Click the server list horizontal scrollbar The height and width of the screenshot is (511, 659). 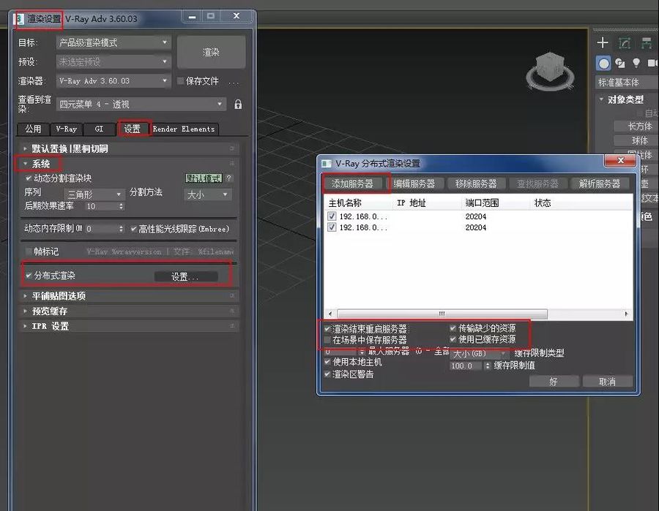click(442, 314)
